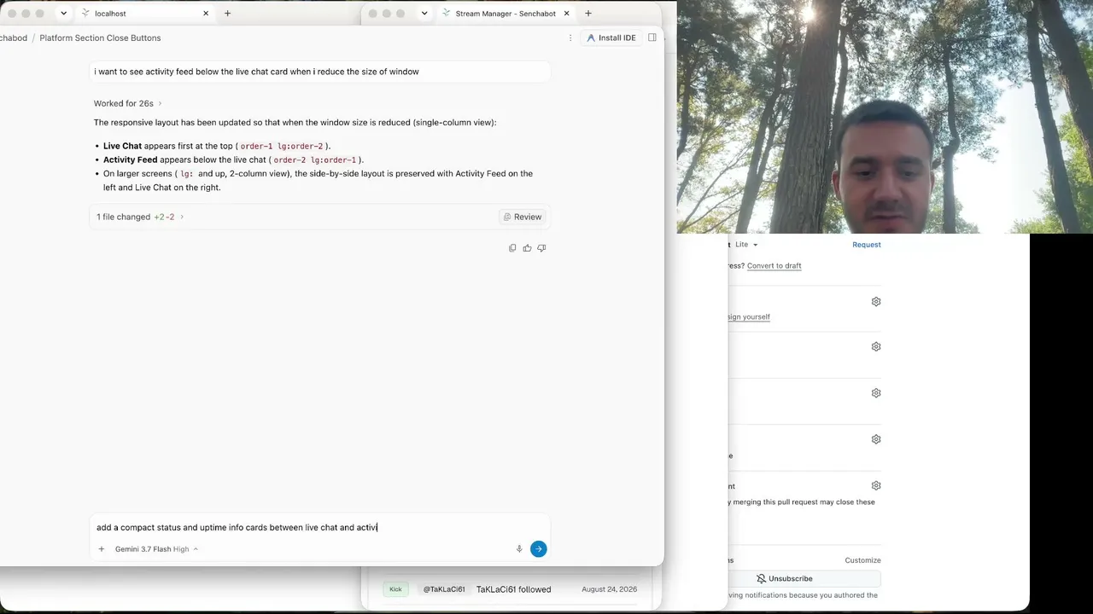
Task: Open the gear settings beside assign yourself
Action: pos(876,302)
